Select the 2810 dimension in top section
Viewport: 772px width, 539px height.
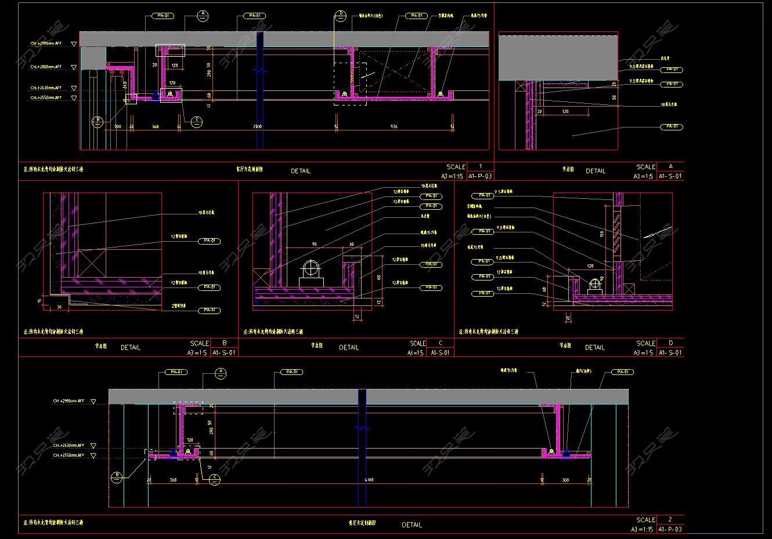pyautogui.click(x=258, y=126)
